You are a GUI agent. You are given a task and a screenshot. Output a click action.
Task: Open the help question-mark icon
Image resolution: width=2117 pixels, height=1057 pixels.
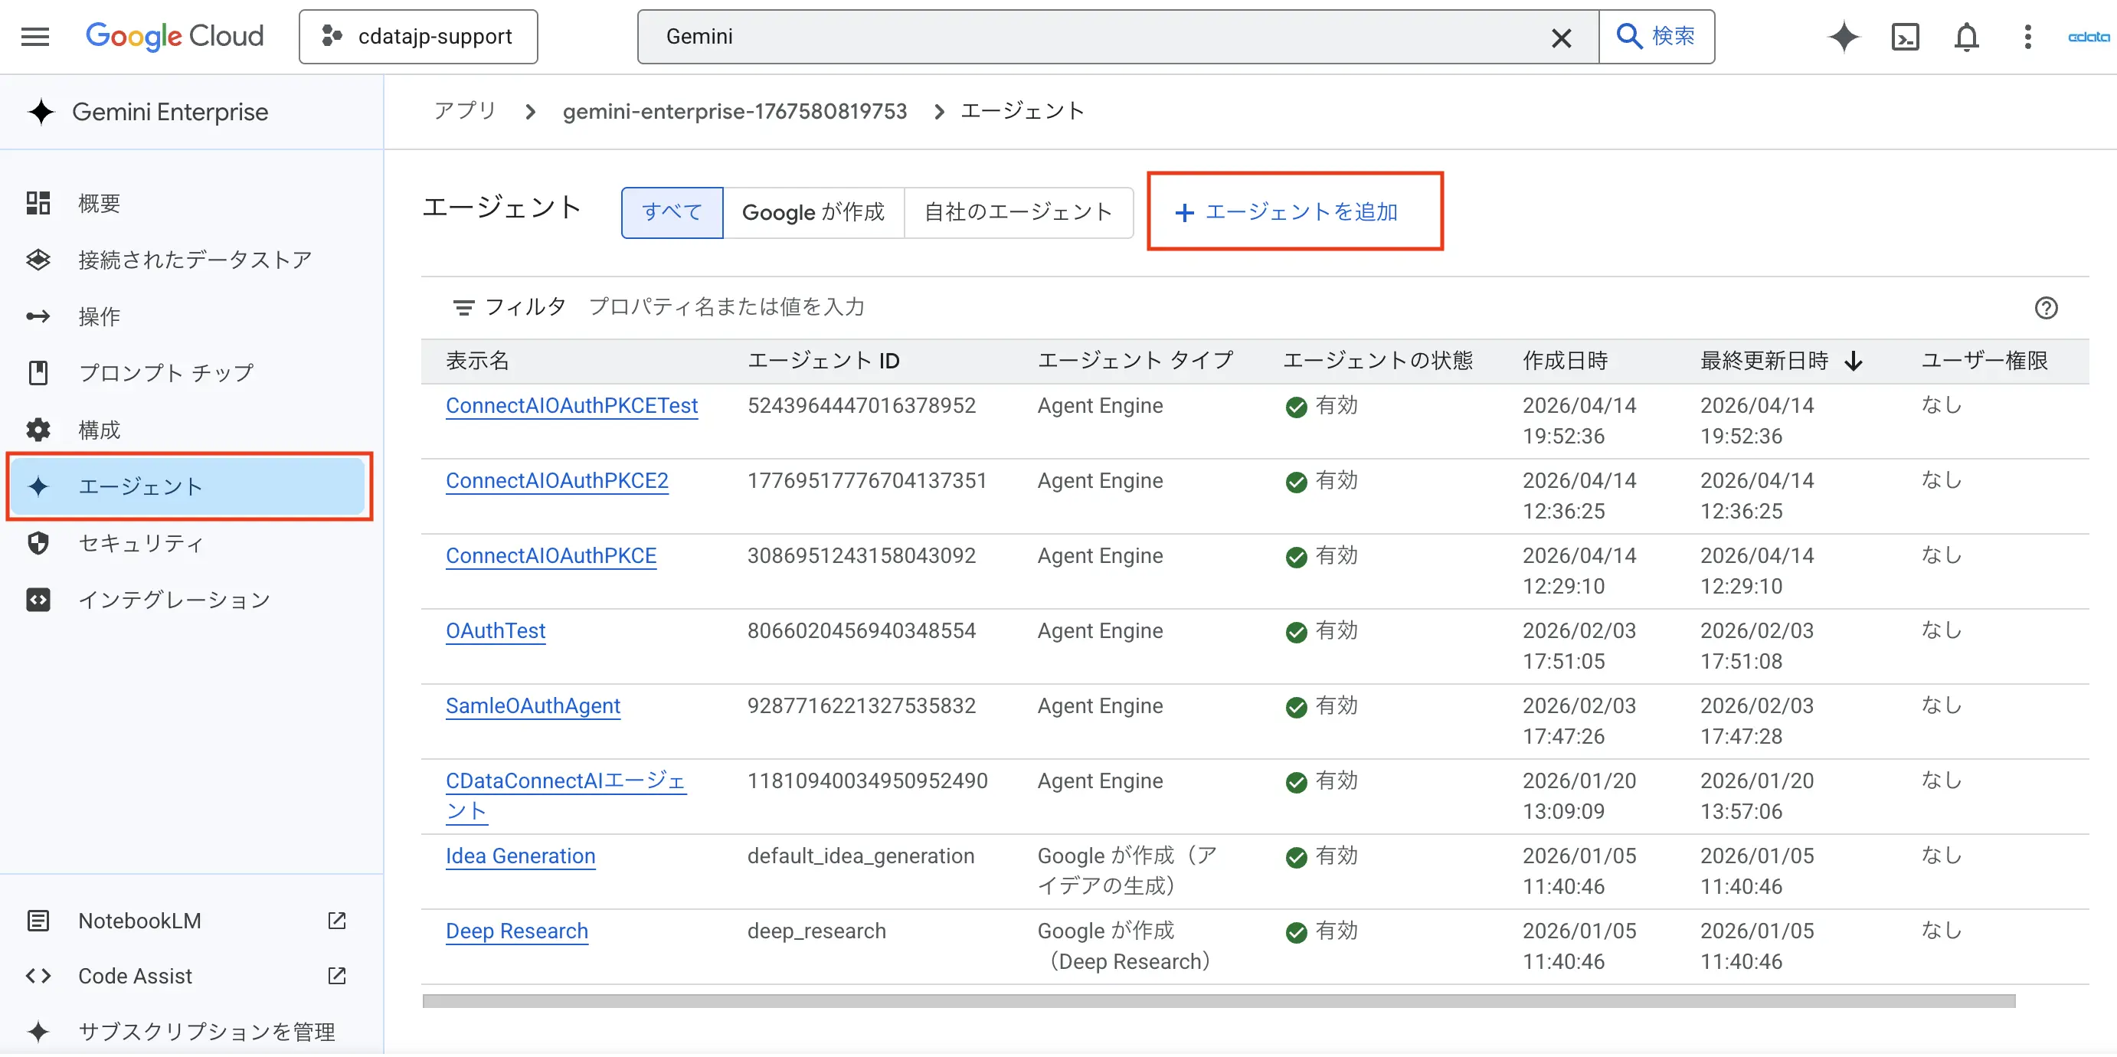point(2047,308)
